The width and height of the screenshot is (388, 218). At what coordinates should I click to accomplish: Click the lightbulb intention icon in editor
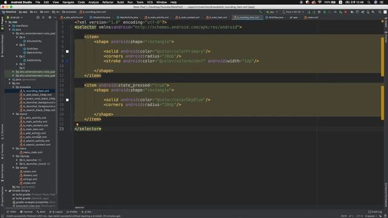77,125
